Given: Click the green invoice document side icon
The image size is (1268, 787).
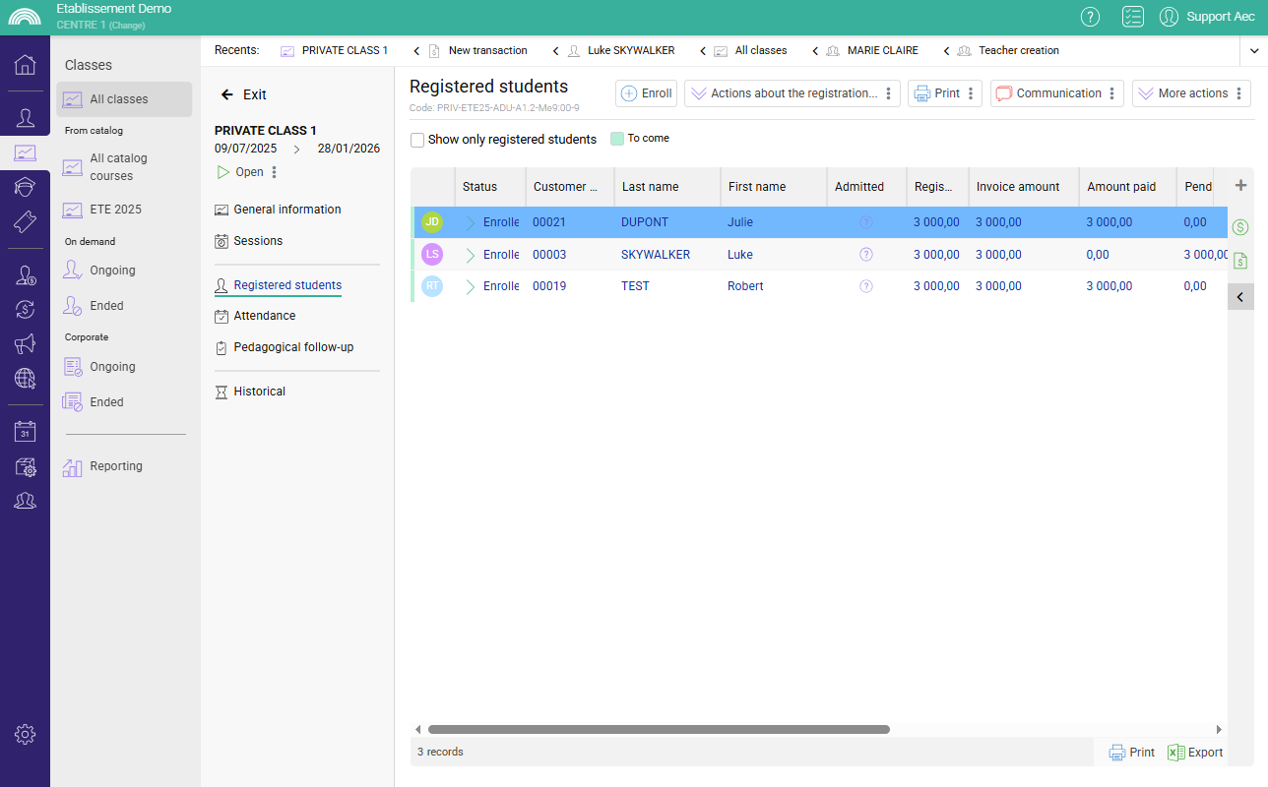Looking at the screenshot, I should (1240, 261).
